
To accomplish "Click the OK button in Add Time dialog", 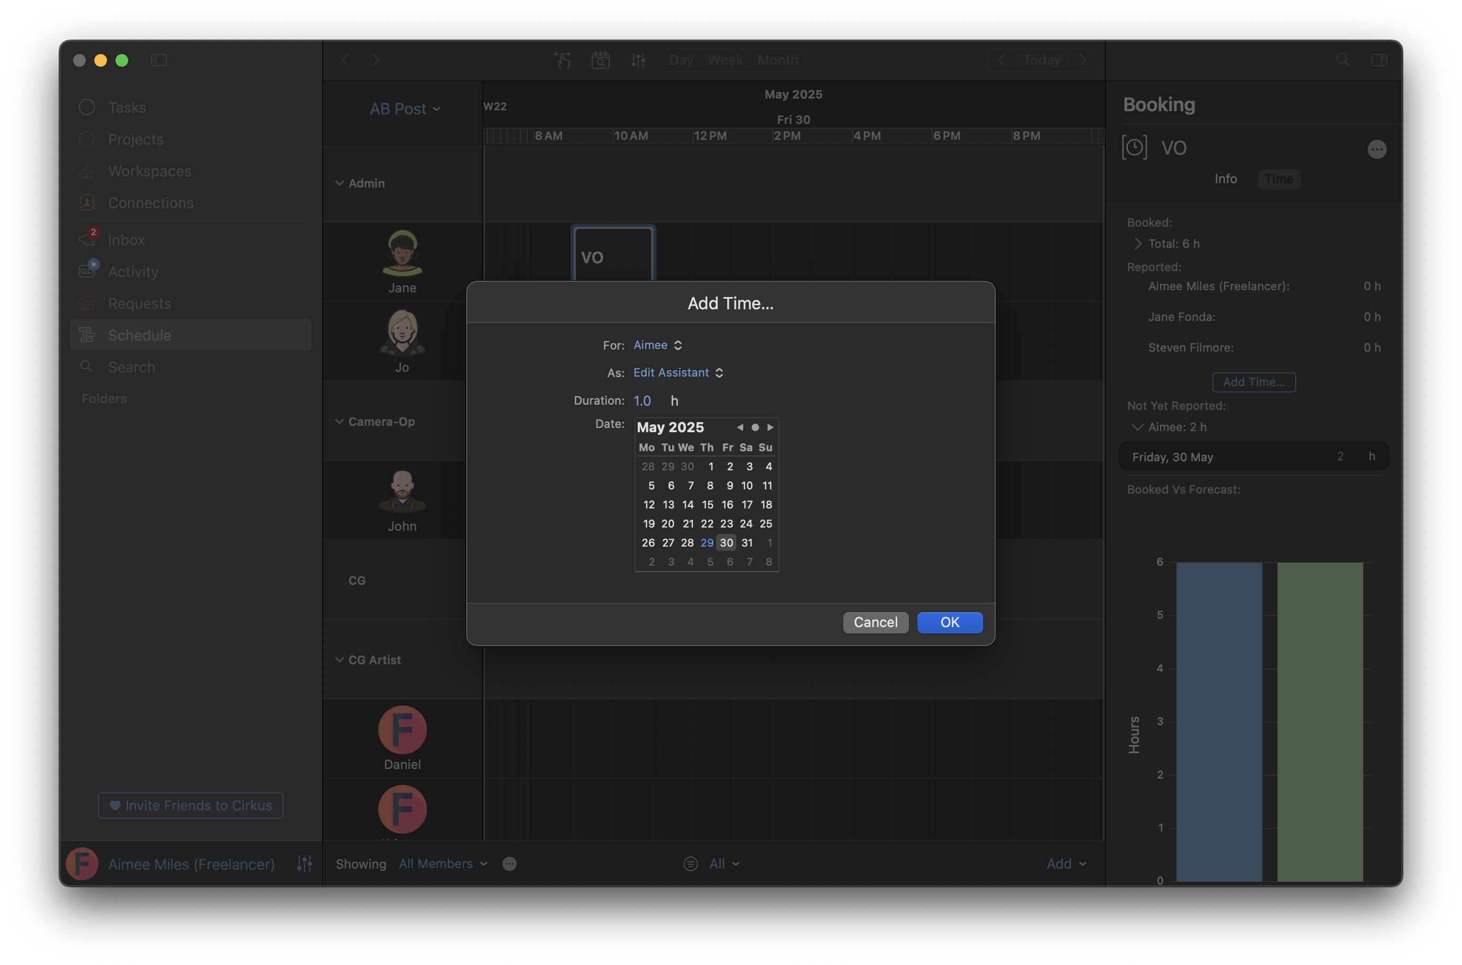I will [949, 622].
